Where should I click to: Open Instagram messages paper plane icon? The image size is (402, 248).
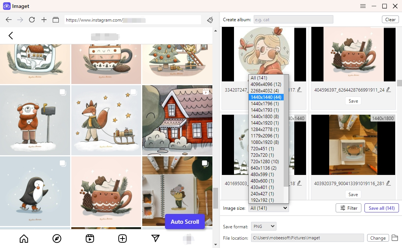pyautogui.click(x=155, y=238)
